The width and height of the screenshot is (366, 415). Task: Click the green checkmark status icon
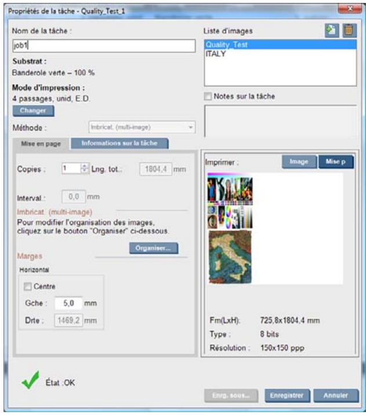pyautogui.click(x=30, y=380)
